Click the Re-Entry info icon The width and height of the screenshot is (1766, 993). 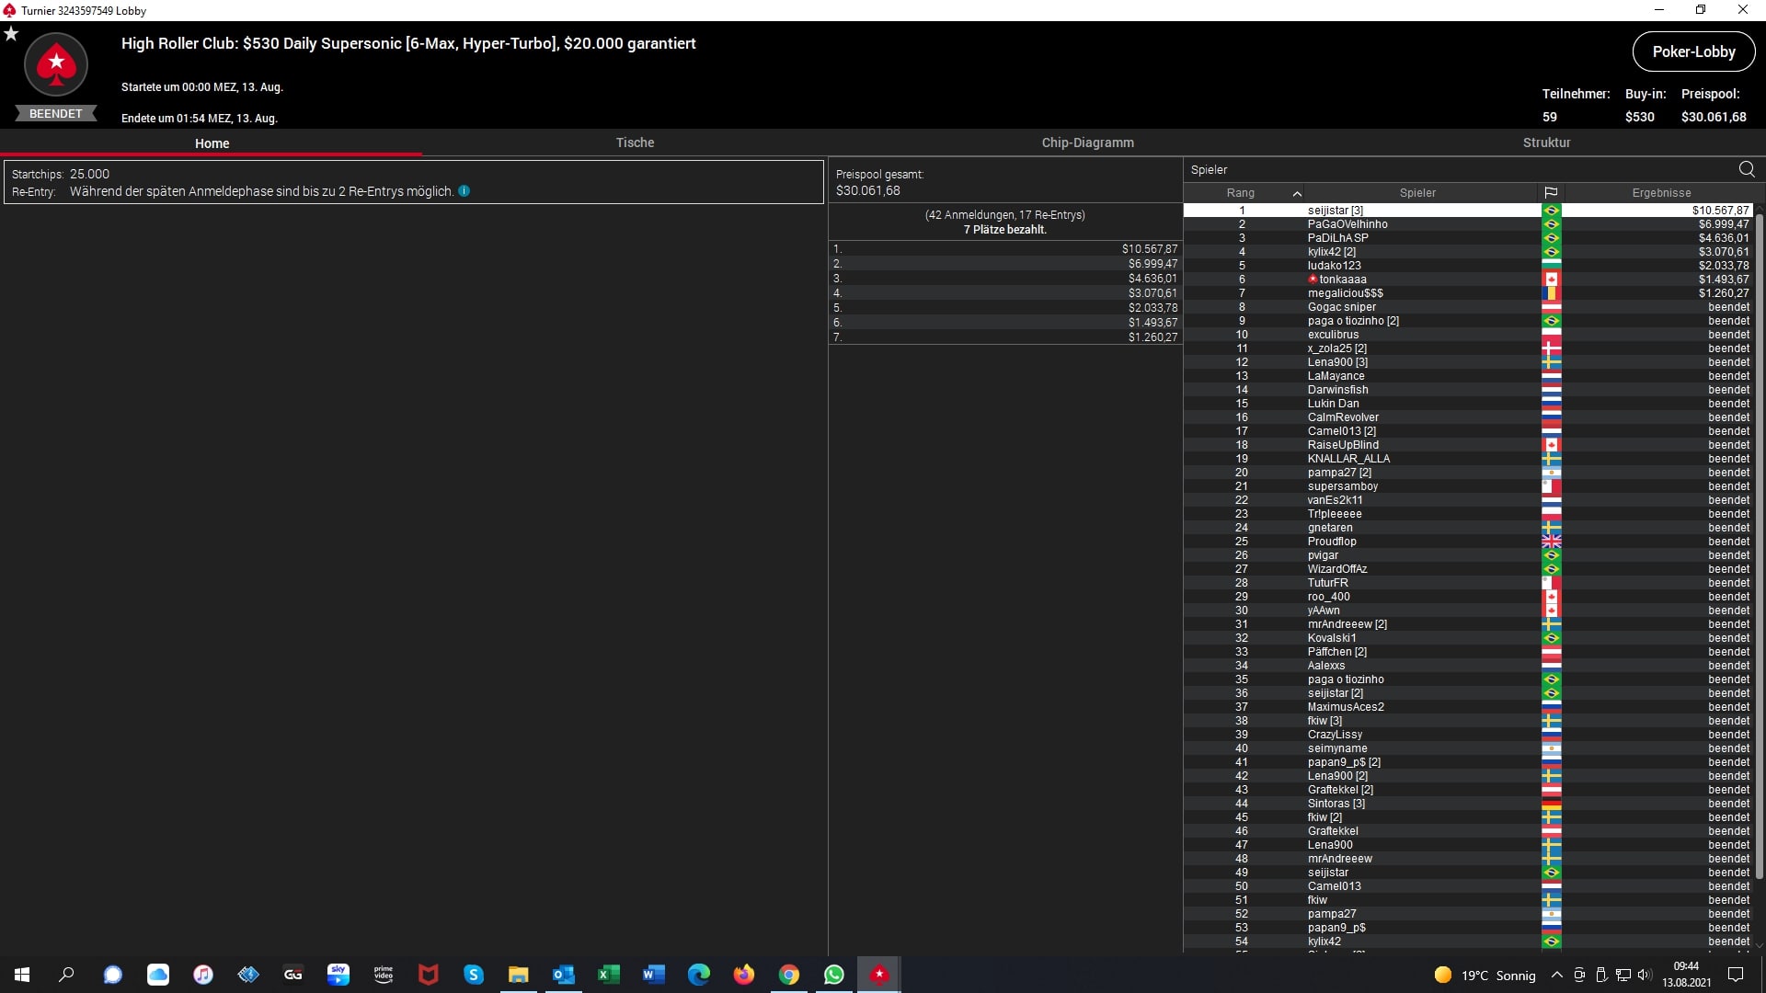tap(464, 191)
